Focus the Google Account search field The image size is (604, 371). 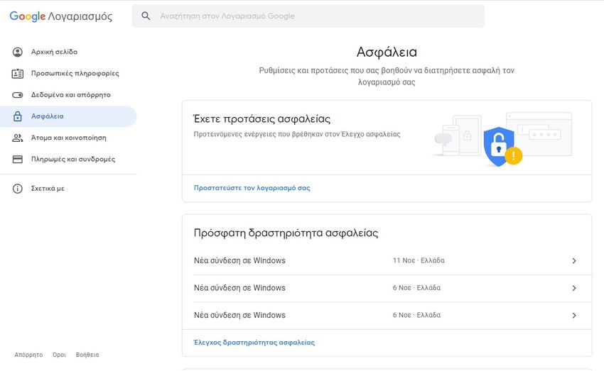(313, 16)
